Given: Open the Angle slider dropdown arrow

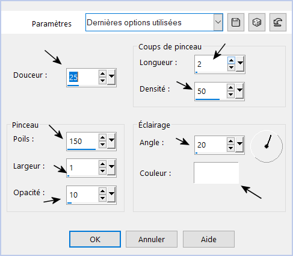Looking at the screenshot, I should [239, 145].
